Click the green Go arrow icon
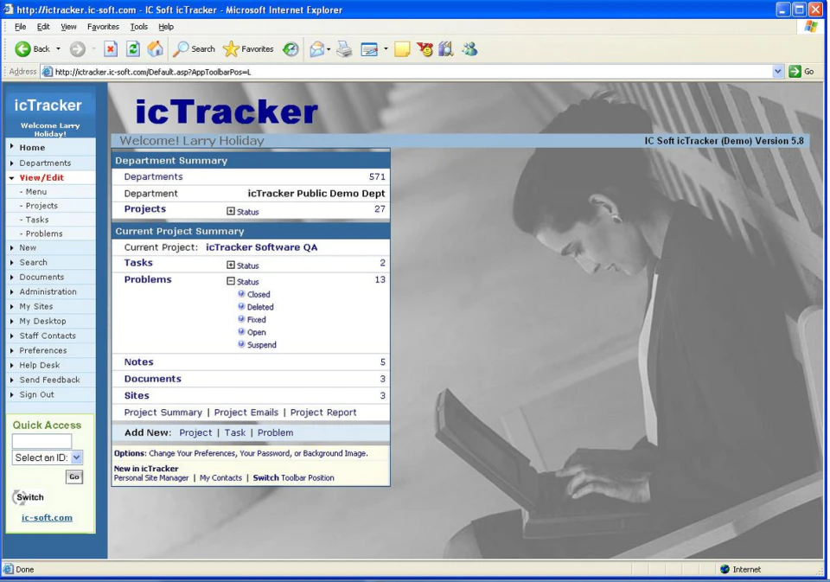Viewport: 830px width, 582px height. [x=795, y=72]
